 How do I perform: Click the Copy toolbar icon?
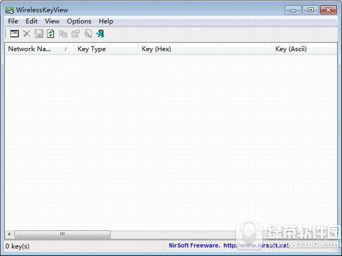pyautogui.click(x=63, y=34)
